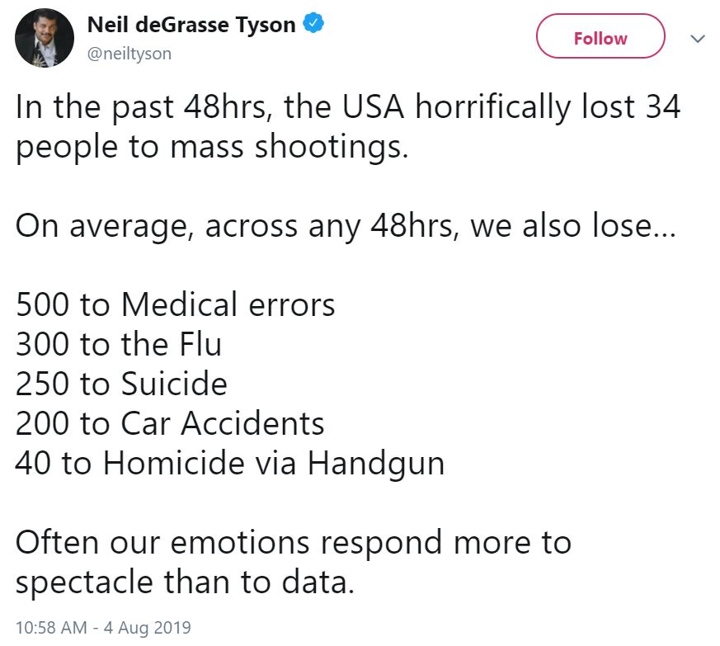The height and width of the screenshot is (646, 720).
Task: Open Neil deGrasse Tyson's profile avatar
Action: coord(44,38)
